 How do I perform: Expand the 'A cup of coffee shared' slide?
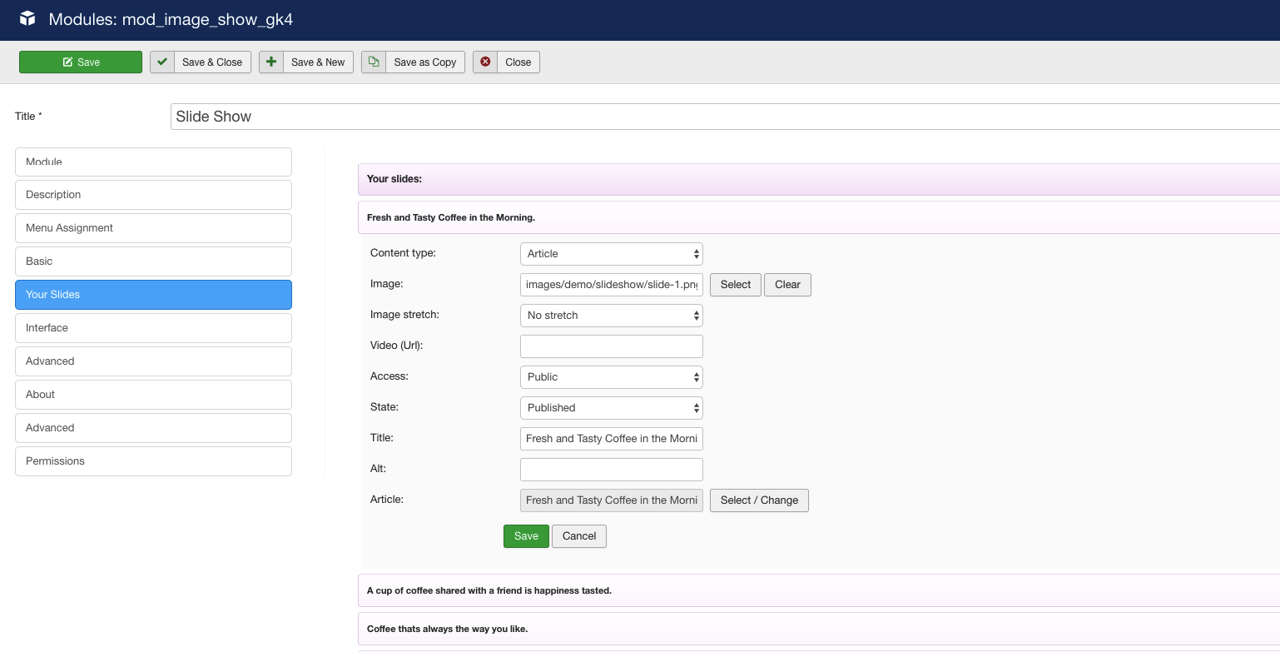489,590
